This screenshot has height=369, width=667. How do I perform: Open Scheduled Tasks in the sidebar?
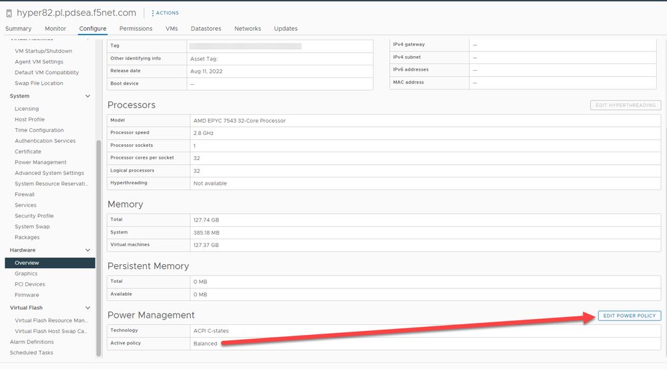point(31,352)
